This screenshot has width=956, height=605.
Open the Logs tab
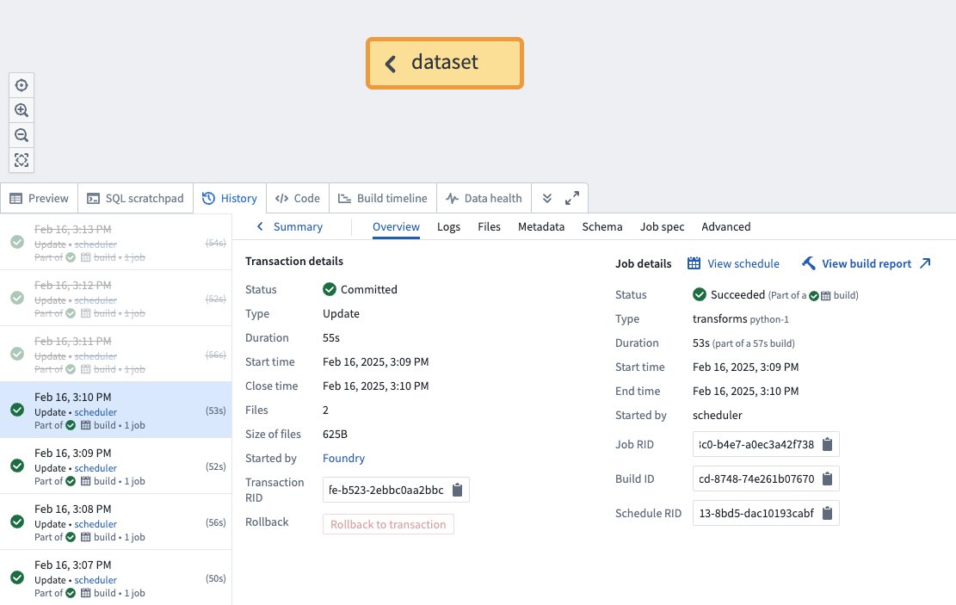tap(448, 227)
